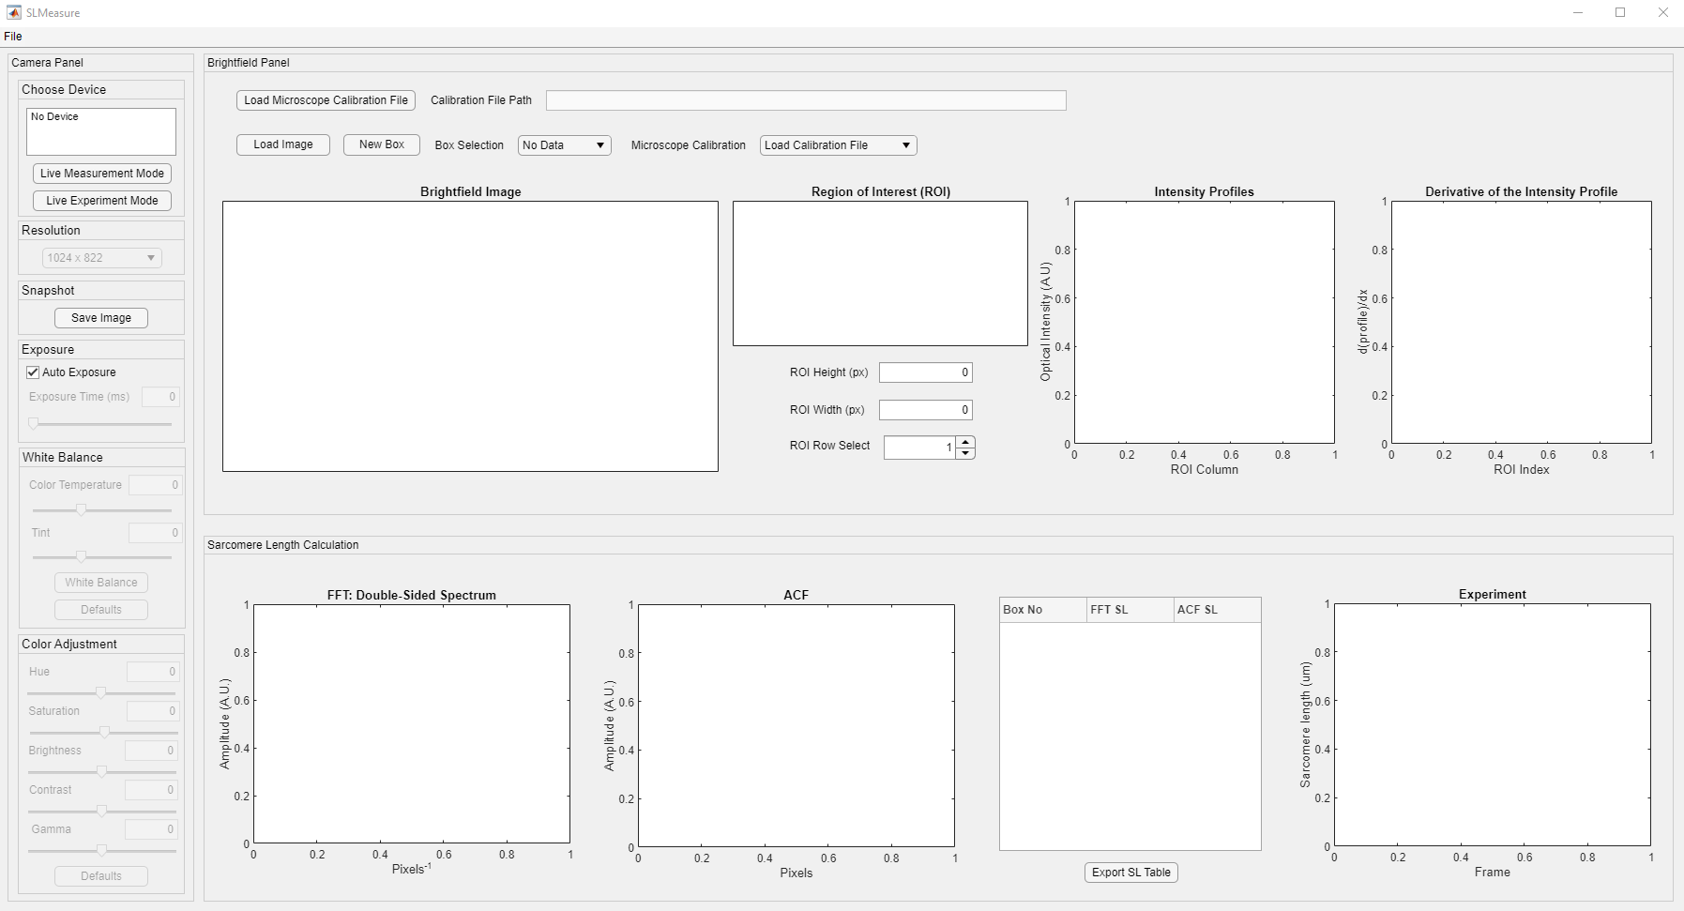Viewport: 1684px width, 911px height.
Task: Click the ROI Height input field
Action: coord(926,372)
